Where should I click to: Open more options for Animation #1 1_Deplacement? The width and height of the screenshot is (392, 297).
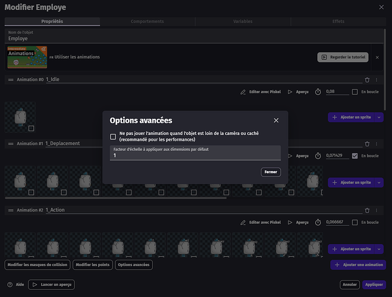click(379, 144)
